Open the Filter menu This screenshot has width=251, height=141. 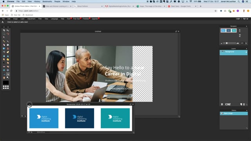tap(40, 19)
